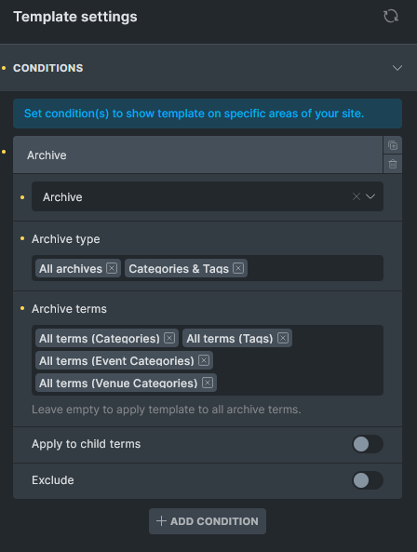Remove All terms (Venue Categories) chip
The width and height of the screenshot is (417, 552).
[x=208, y=383]
